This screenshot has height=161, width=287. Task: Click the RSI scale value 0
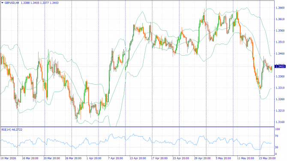[x=276, y=154]
